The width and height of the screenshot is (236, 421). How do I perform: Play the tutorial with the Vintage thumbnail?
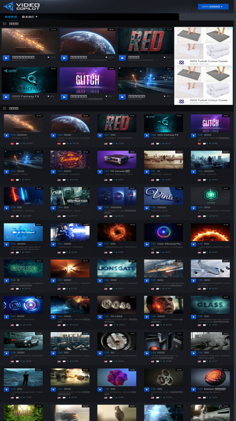click(x=147, y=208)
